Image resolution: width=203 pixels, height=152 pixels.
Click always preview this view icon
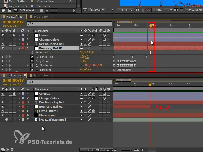(85, 10)
